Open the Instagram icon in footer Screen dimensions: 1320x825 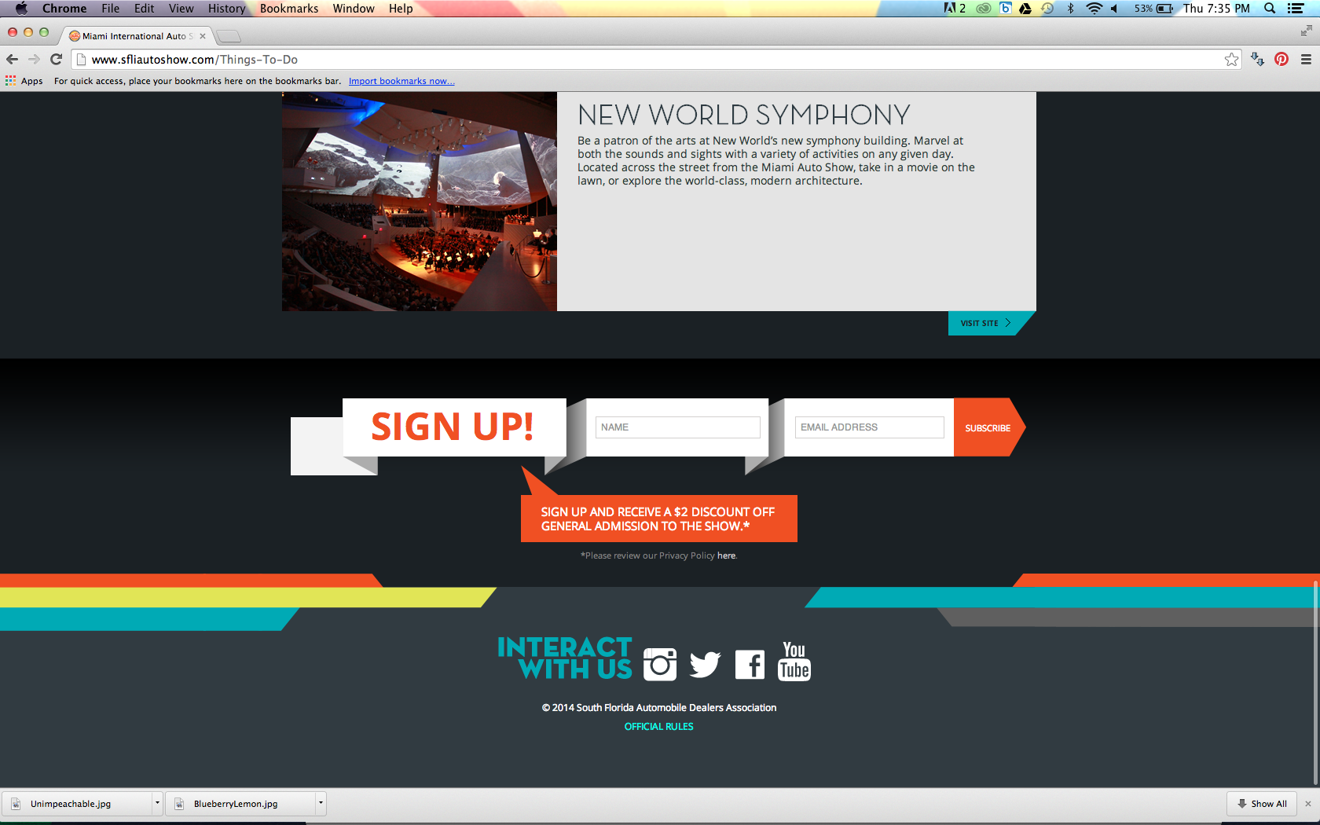pyautogui.click(x=660, y=664)
